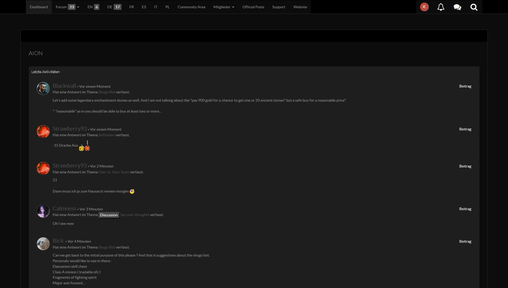Open the Community Area menu item

pyautogui.click(x=191, y=7)
